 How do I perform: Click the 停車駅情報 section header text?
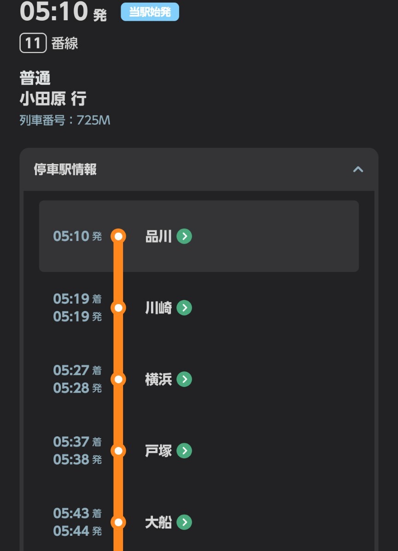click(65, 170)
